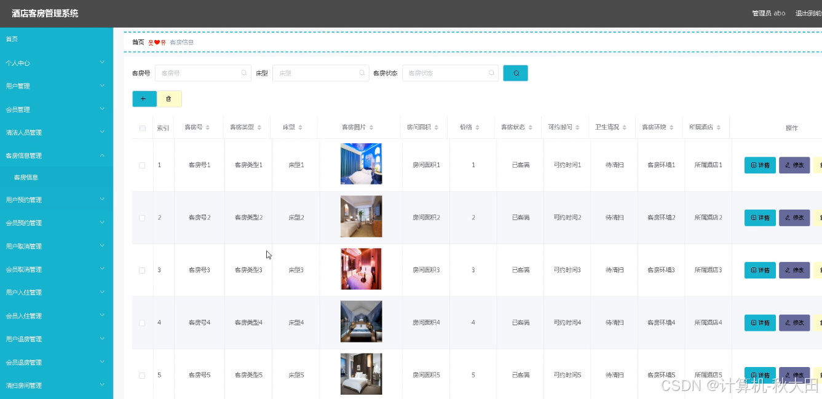
Task: Sort the table by 客房环境 column
Action: point(671,128)
